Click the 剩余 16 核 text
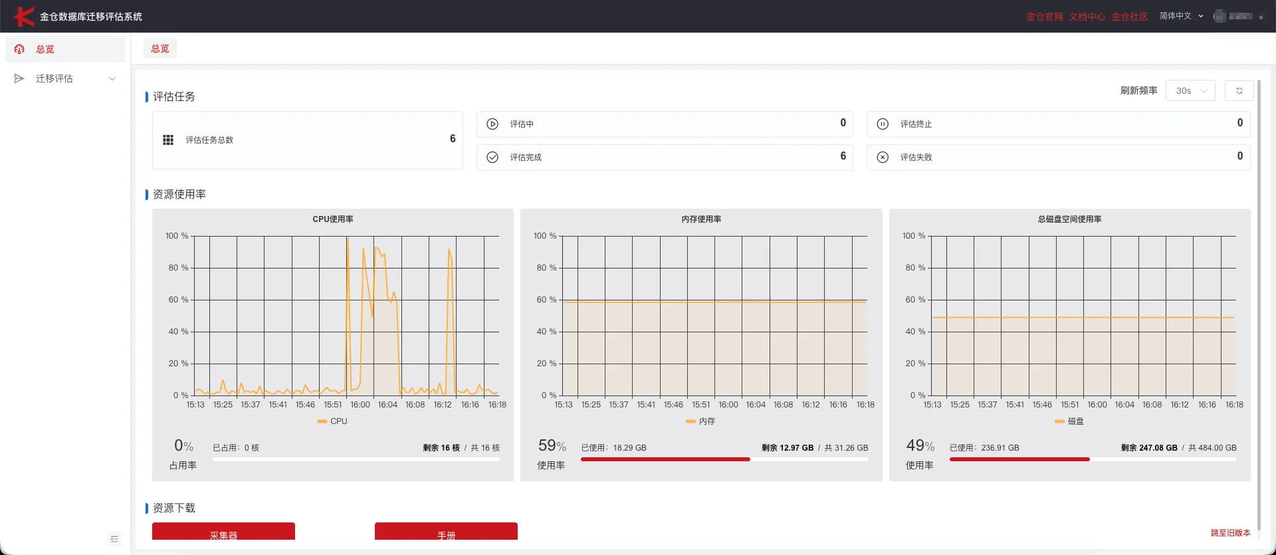1276x555 pixels. [x=441, y=448]
